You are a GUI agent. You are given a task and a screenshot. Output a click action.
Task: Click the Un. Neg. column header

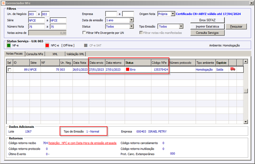(66, 63)
